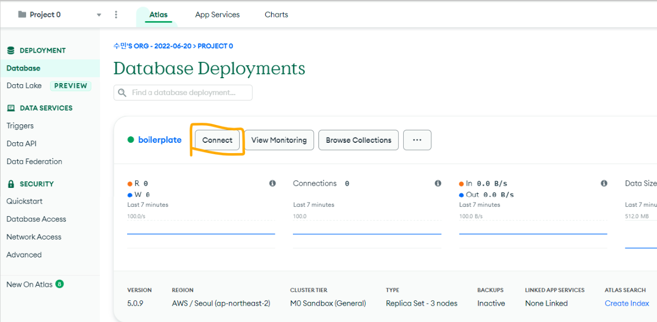
Task: Click the Replica Set - 3 nodes text
Action: pyautogui.click(x=422, y=304)
